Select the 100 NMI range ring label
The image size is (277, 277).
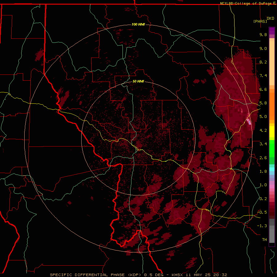138,24
